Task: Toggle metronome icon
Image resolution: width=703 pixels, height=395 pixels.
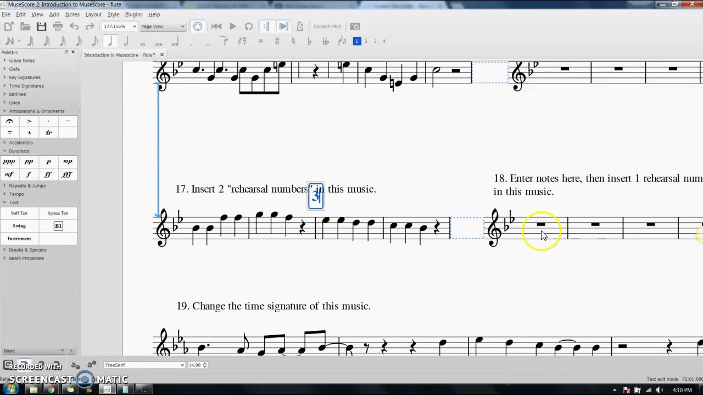Action: click(x=300, y=26)
